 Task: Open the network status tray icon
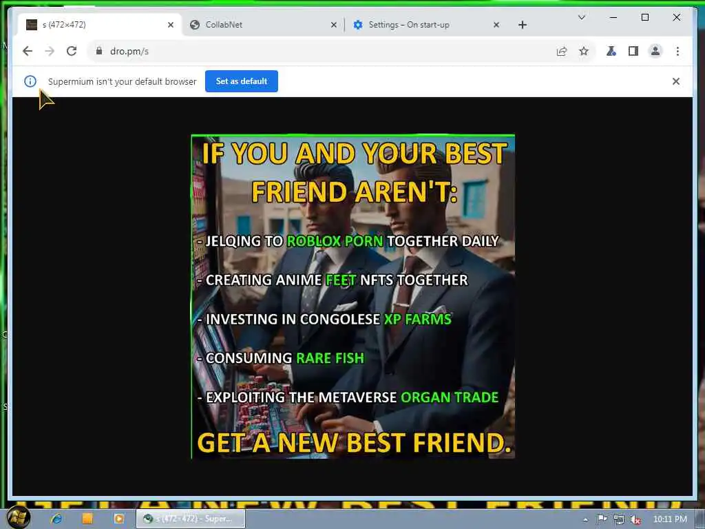pyautogui.click(x=619, y=519)
